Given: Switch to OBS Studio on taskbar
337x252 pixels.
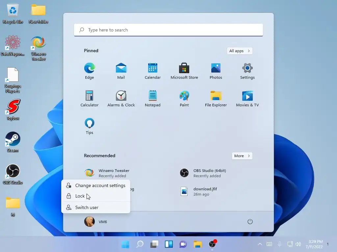Looking at the screenshot, I should point(212,244).
